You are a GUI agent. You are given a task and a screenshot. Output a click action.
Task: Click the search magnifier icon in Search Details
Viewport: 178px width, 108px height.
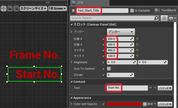[156, 18]
